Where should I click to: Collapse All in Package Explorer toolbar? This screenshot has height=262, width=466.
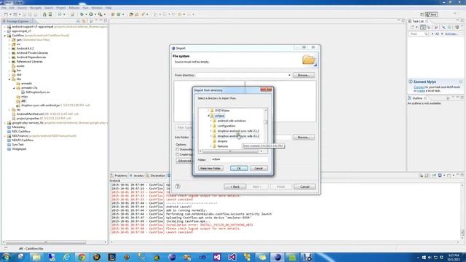click(x=79, y=21)
